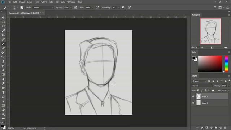The width and height of the screenshot is (231, 130).
Task: Open the Layer menu
Action: point(30,2)
